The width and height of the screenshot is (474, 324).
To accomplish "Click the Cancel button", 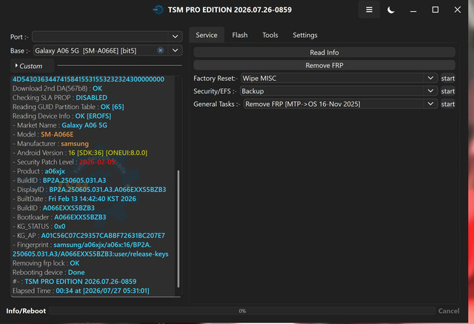I will coord(449,311).
